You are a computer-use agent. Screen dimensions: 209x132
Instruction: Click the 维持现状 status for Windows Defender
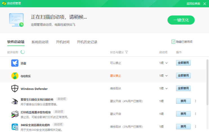[x=115, y=89]
